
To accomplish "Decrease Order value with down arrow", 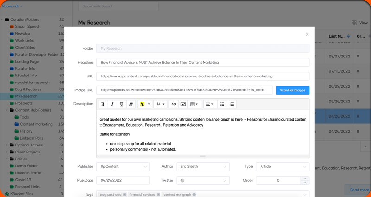I will pyautogui.click(x=305, y=183).
